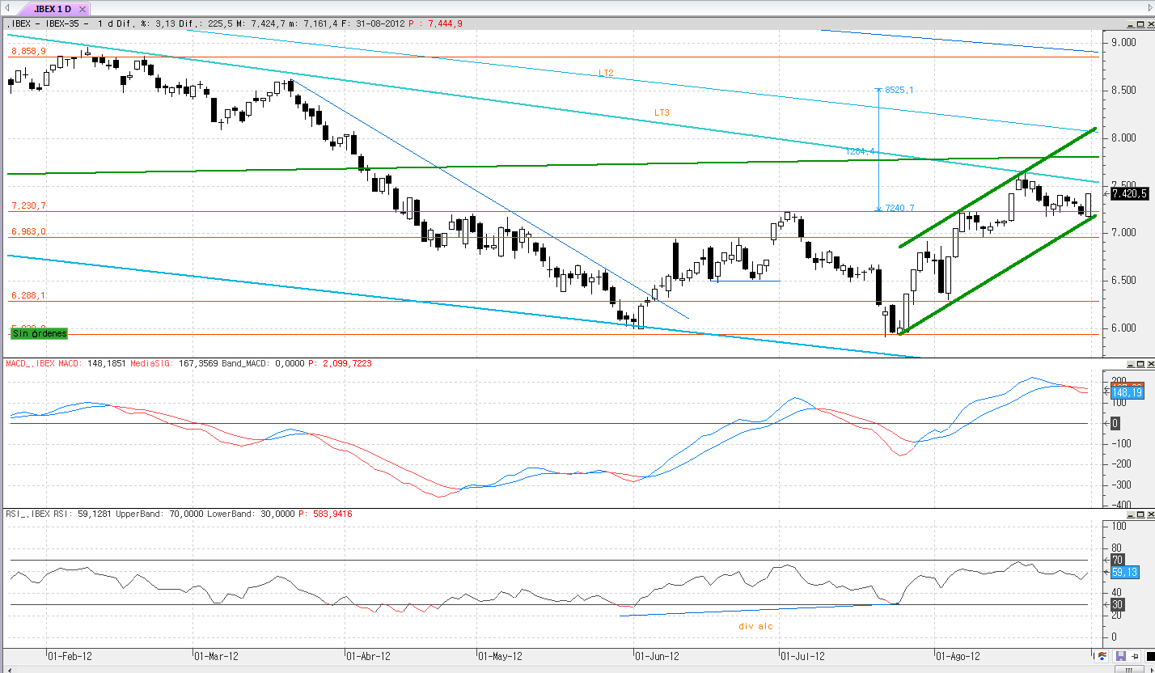Click the 01-Ago-12 date label
Image resolution: width=1155 pixels, height=673 pixels.
958,657
